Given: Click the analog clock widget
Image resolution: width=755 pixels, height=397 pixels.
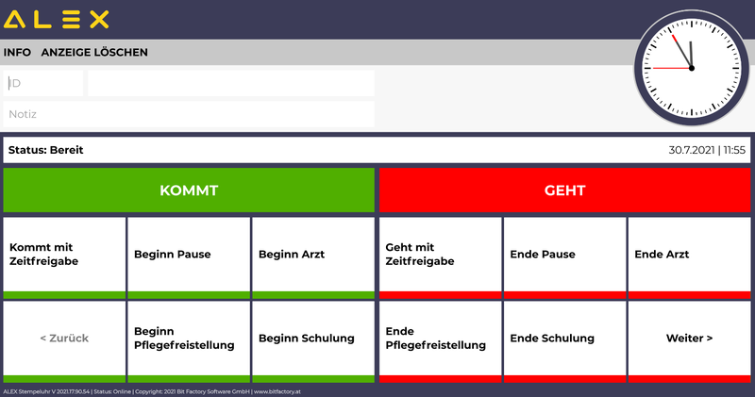Looking at the screenshot, I should 692,68.
